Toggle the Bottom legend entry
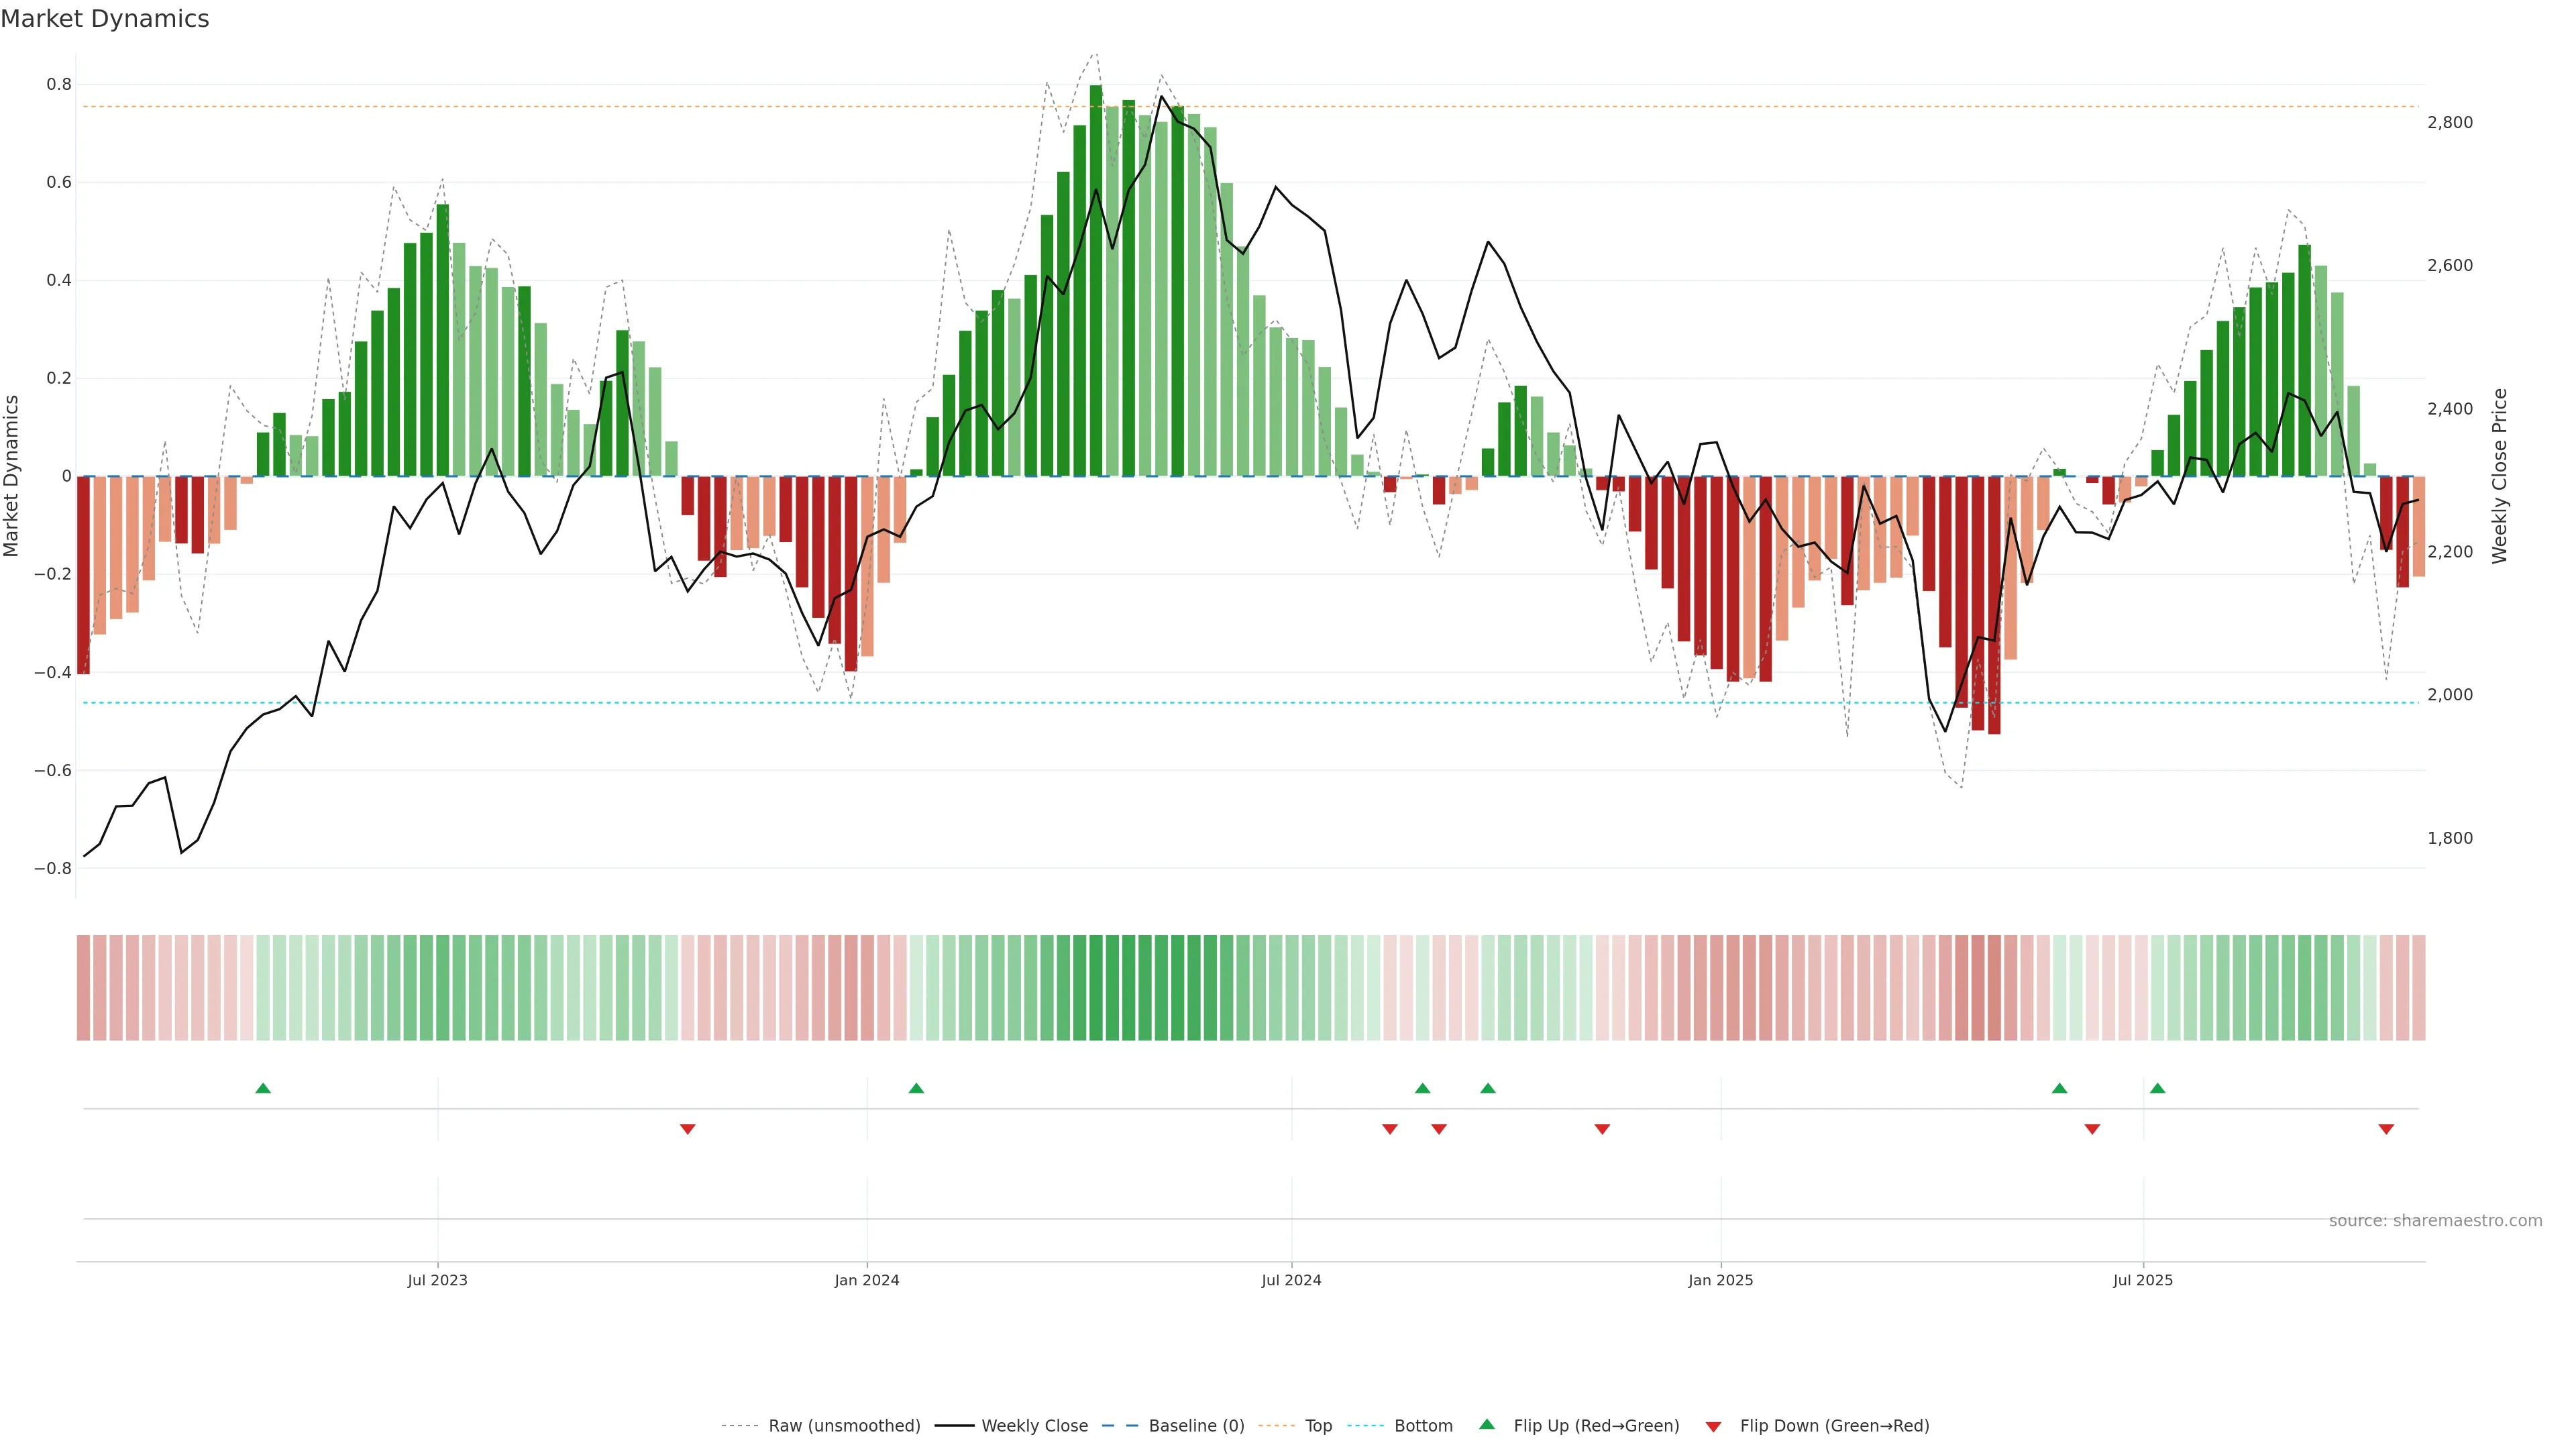Viewport: 2576px width, 1449px height. click(x=1423, y=1426)
